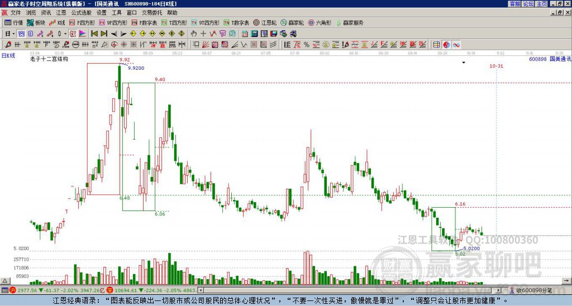572x306 pixels.
Task: Toggle the infinity loop icon
Action: [x=456, y=45]
